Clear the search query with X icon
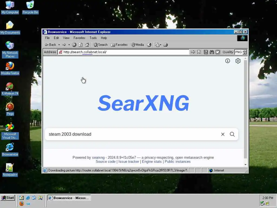Viewport: 277px width, 208px height. click(223, 134)
